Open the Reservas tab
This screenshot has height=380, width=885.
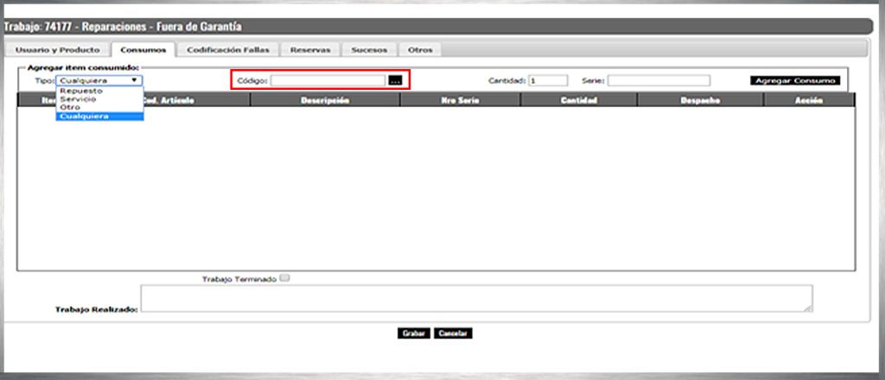click(310, 50)
